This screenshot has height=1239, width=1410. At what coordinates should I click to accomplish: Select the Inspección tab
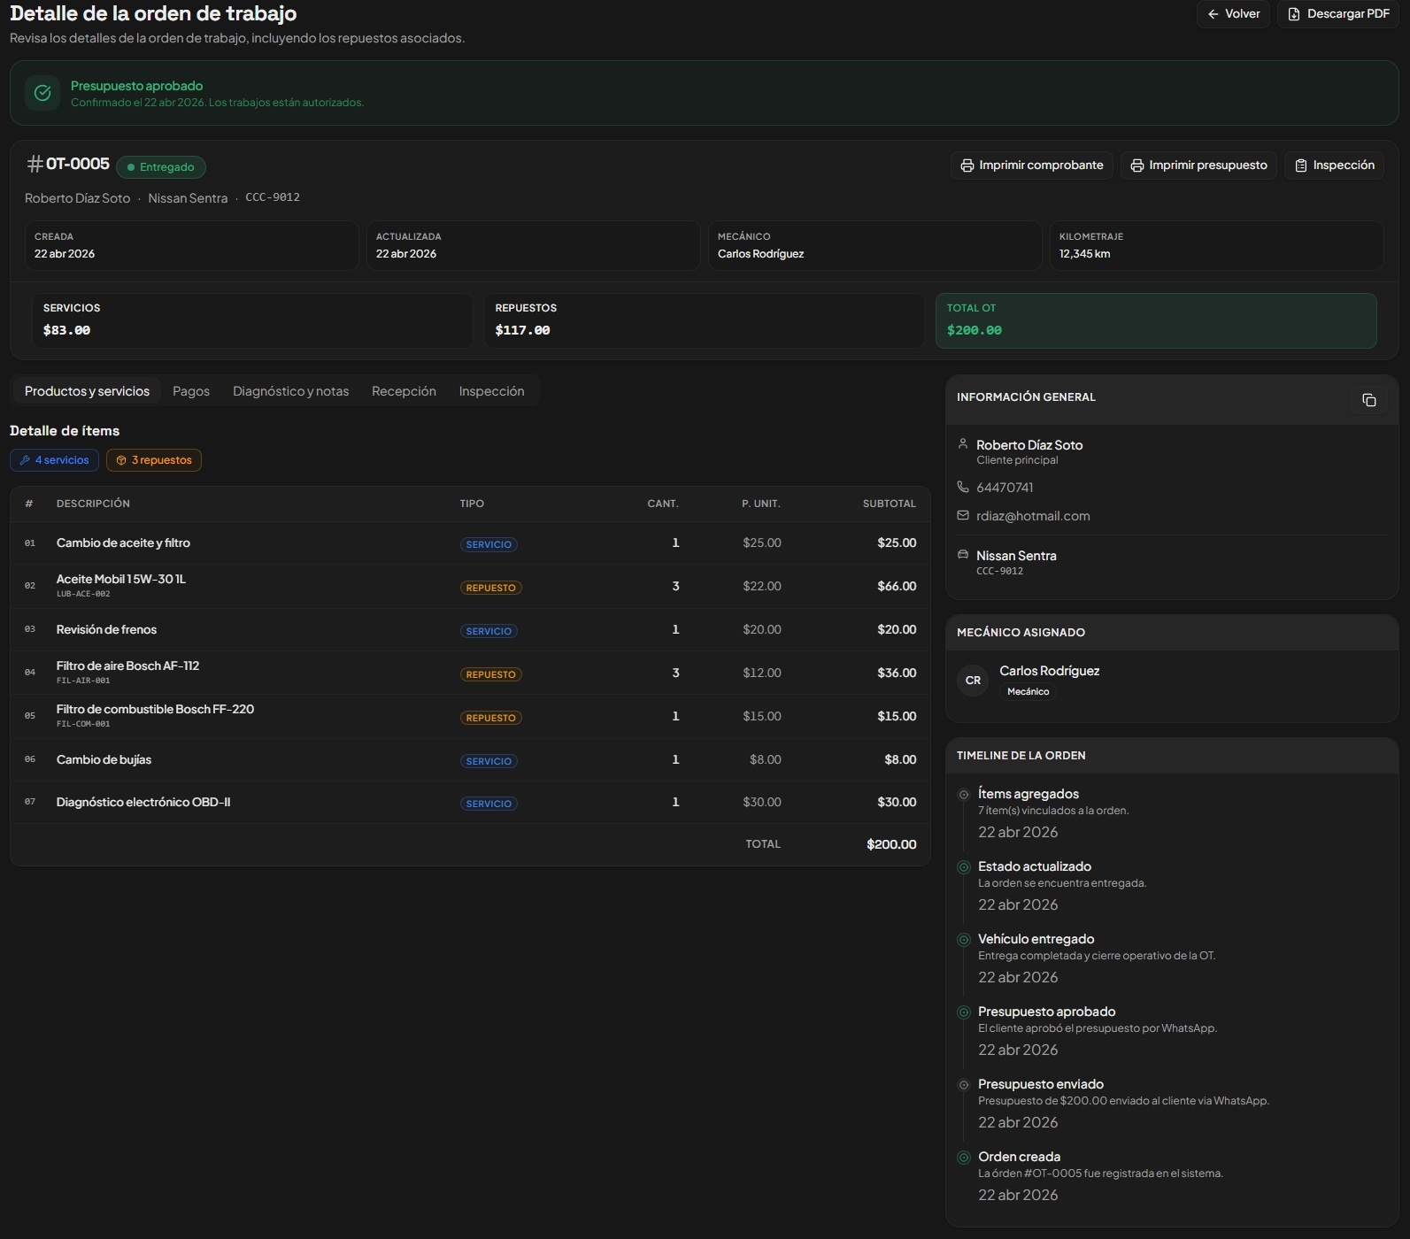tap(491, 391)
